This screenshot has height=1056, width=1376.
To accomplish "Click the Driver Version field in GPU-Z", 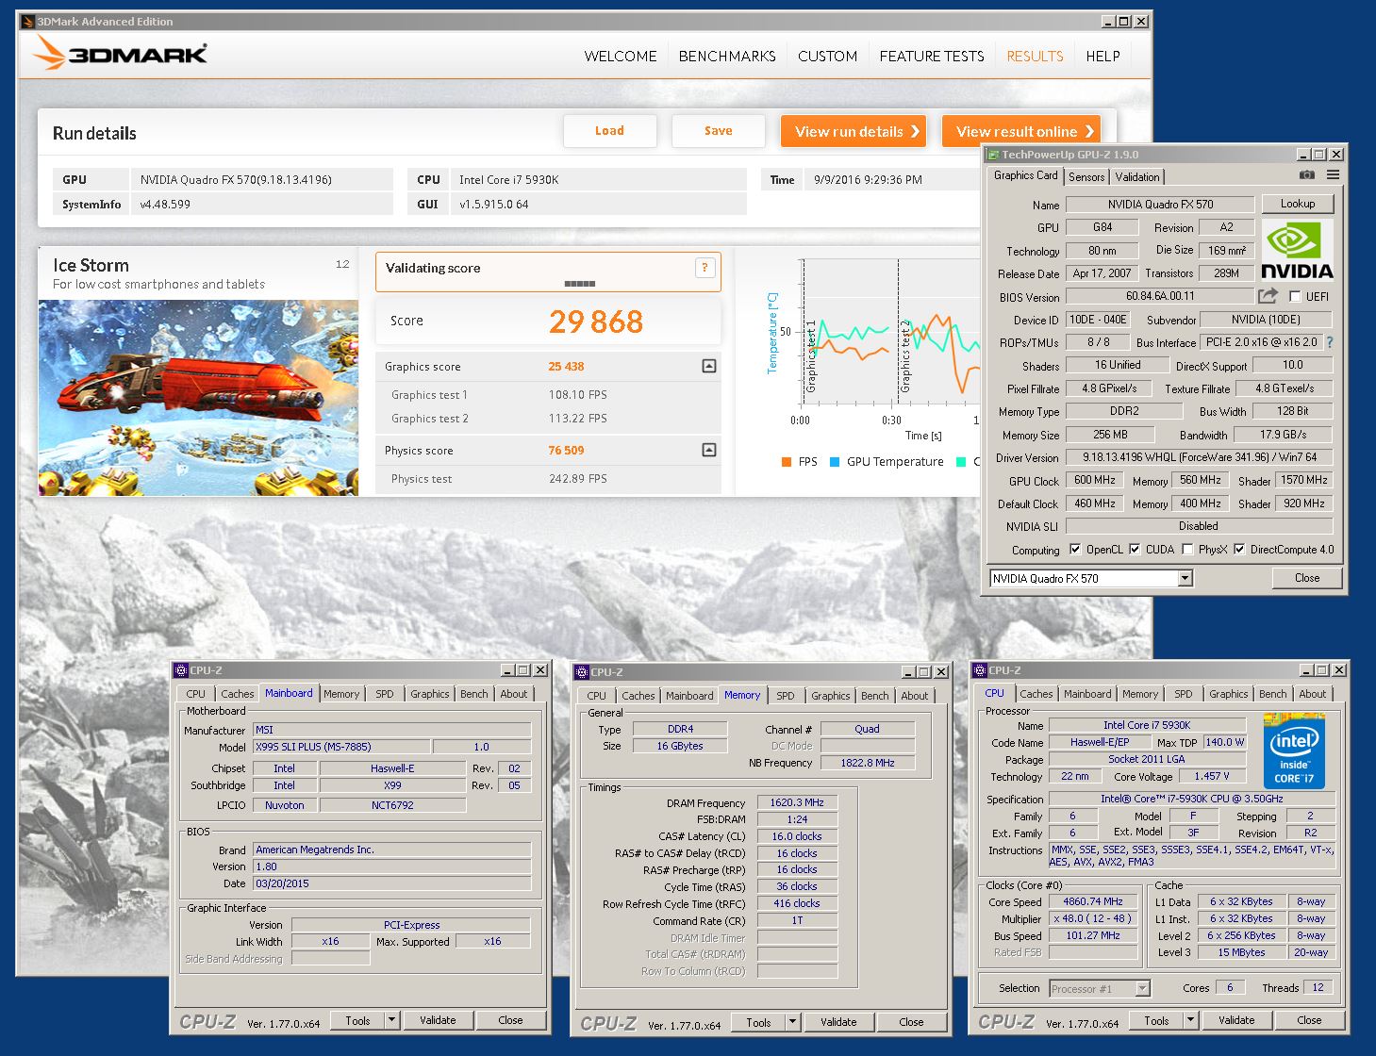I will pos(1200,457).
